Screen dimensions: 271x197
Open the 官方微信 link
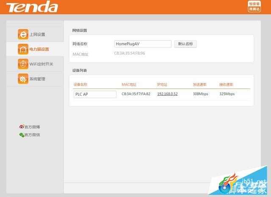pyautogui.click(x=32, y=135)
